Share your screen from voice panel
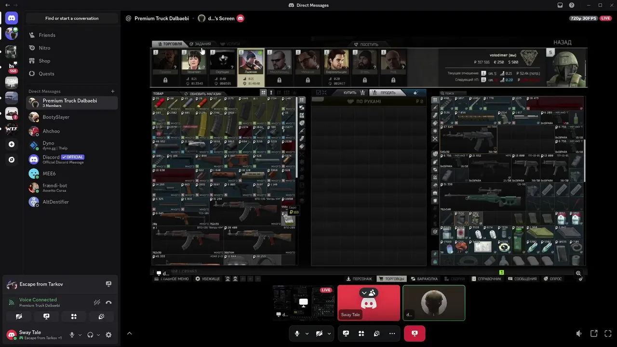This screenshot has width=617, height=347. 46,317
